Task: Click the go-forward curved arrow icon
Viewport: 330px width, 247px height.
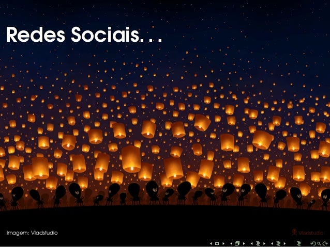Action: 325,243
